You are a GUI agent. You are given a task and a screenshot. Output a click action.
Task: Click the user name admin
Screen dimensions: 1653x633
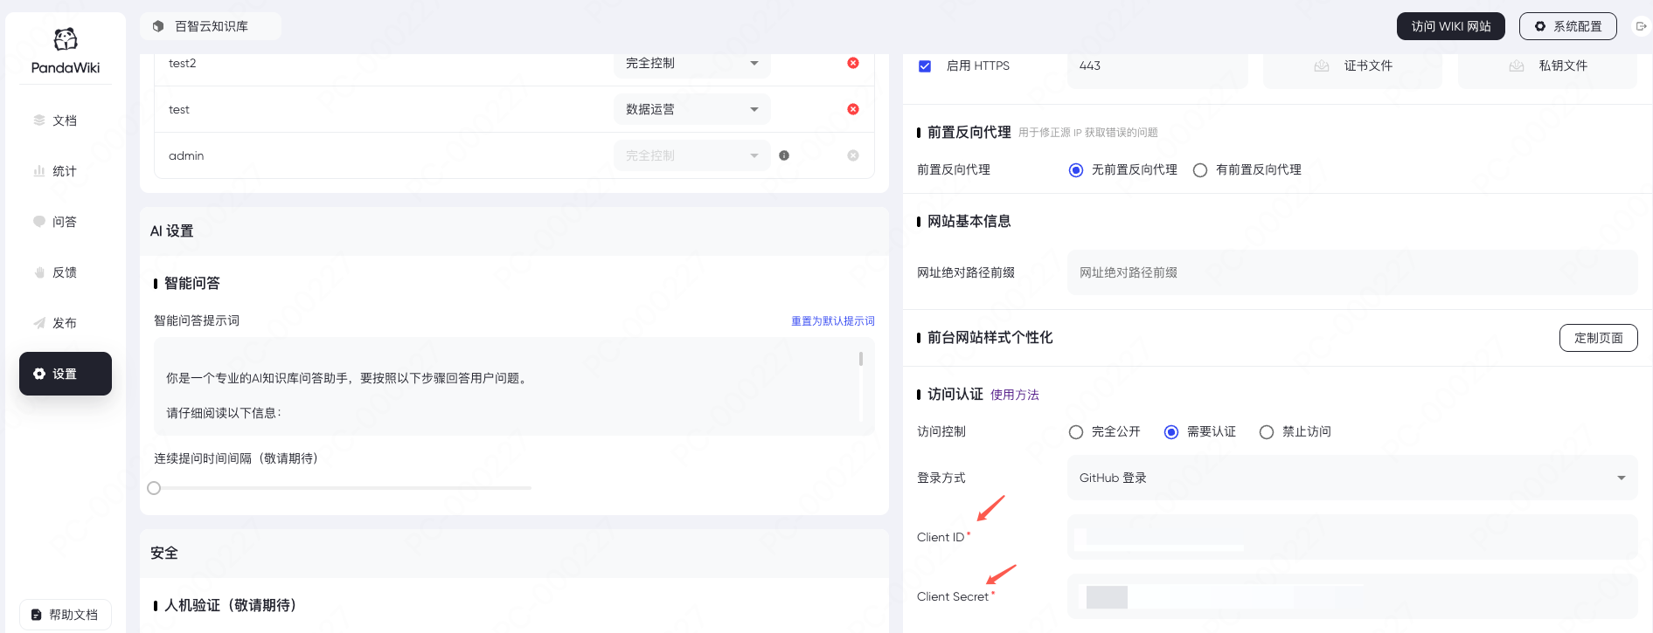[186, 155]
